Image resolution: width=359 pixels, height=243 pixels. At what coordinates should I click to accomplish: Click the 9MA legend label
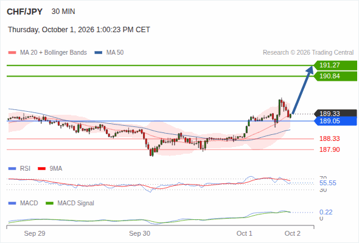pos(56,169)
